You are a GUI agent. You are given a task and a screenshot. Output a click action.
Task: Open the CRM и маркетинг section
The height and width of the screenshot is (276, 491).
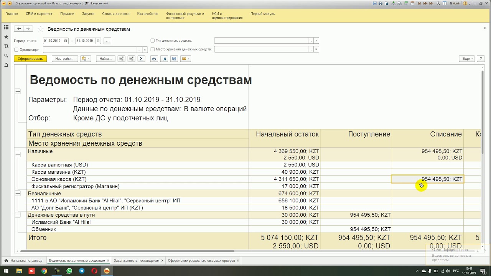tap(39, 14)
